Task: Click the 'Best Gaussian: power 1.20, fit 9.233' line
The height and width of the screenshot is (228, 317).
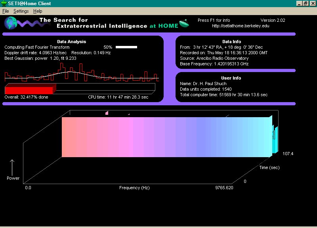Action: 40,58
